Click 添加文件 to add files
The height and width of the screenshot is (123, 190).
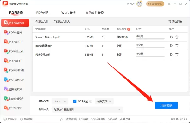(41, 22)
